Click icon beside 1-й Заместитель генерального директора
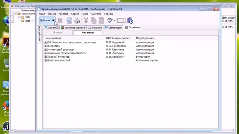Screen dimensions: 239x134 click(x=46, y=42)
